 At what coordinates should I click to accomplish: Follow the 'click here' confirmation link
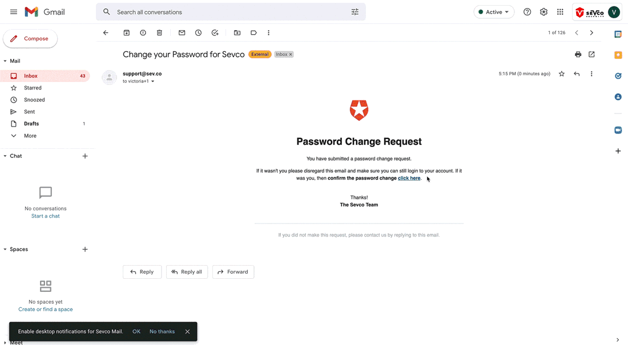pos(409,178)
